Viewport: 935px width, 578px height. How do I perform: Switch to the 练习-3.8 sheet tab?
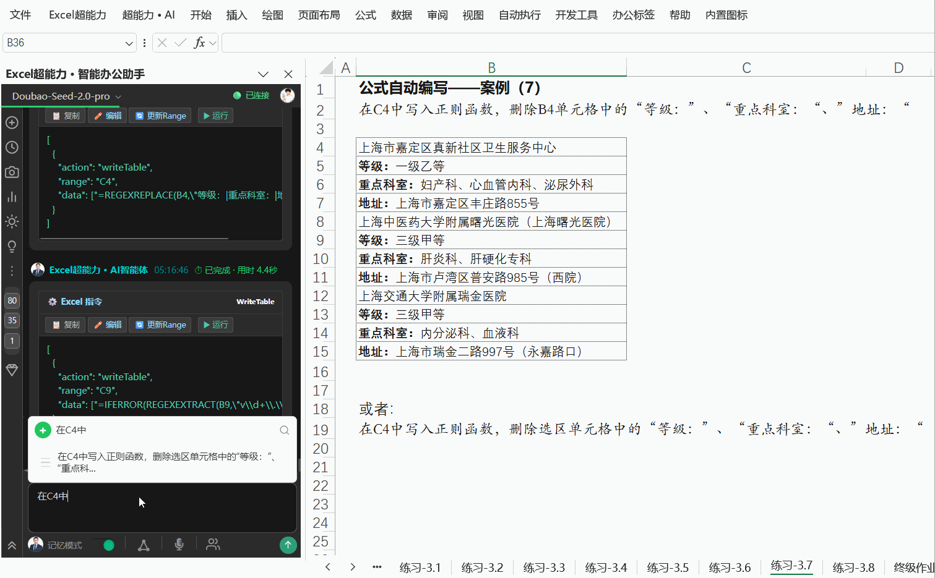(853, 567)
